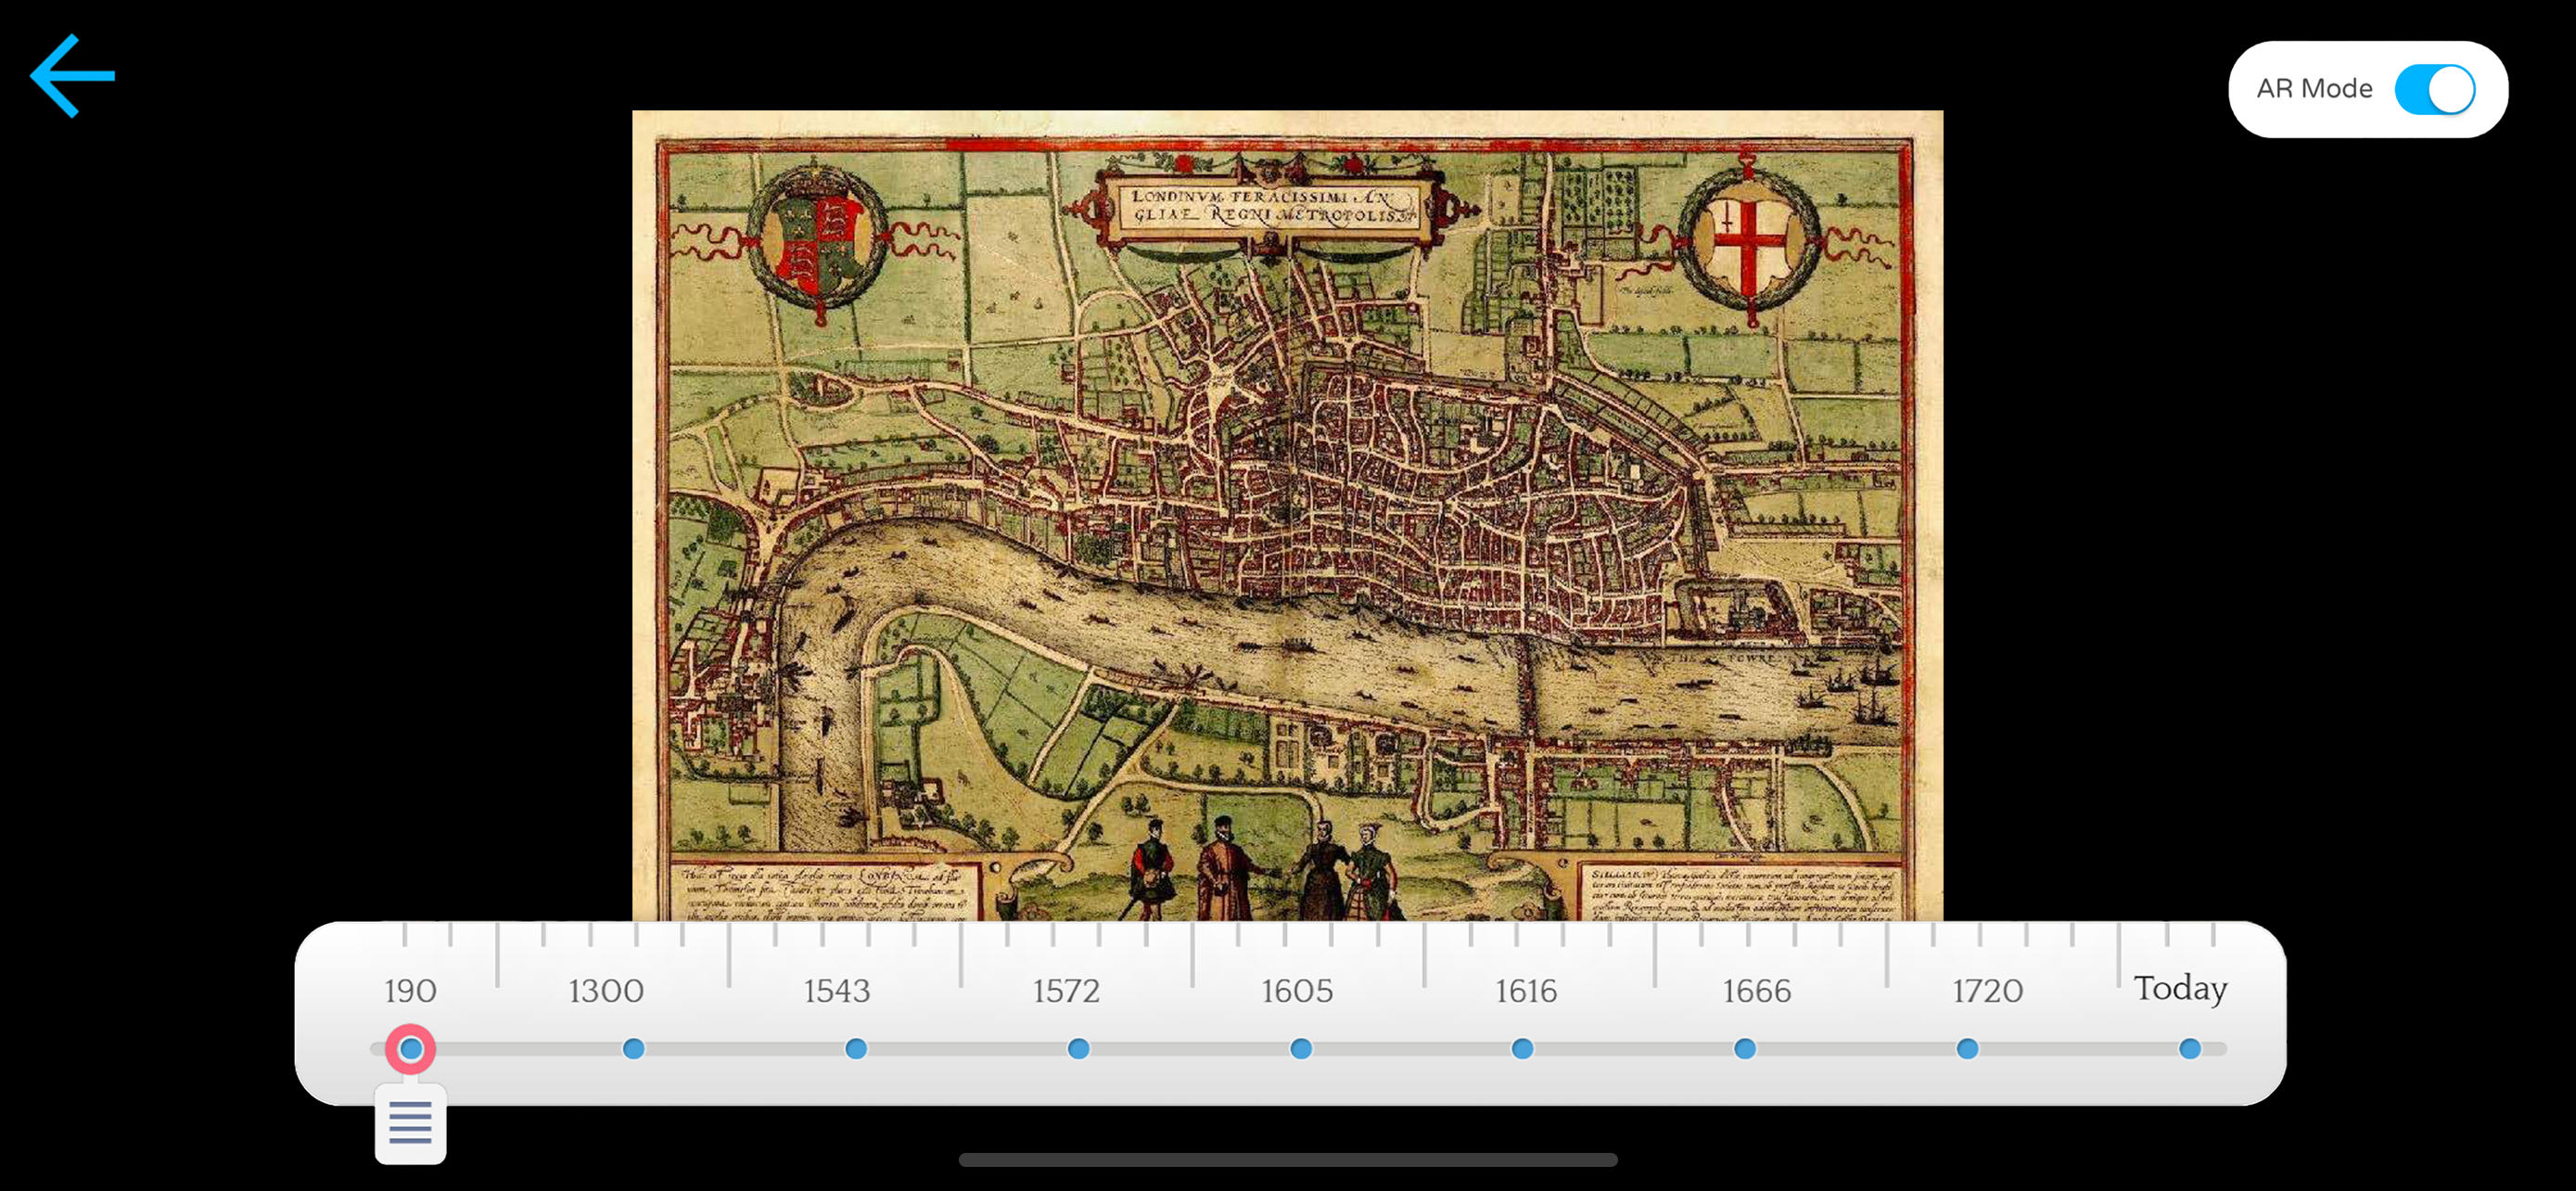Open the notes icon below the timeline
Screen dimensions: 2576x1191
pos(410,1123)
